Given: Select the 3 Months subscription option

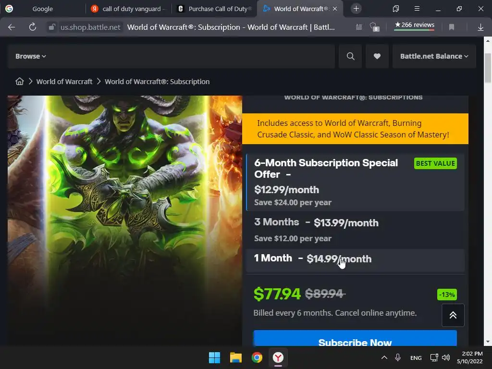Looking at the screenshot, I should pos(355,230).
